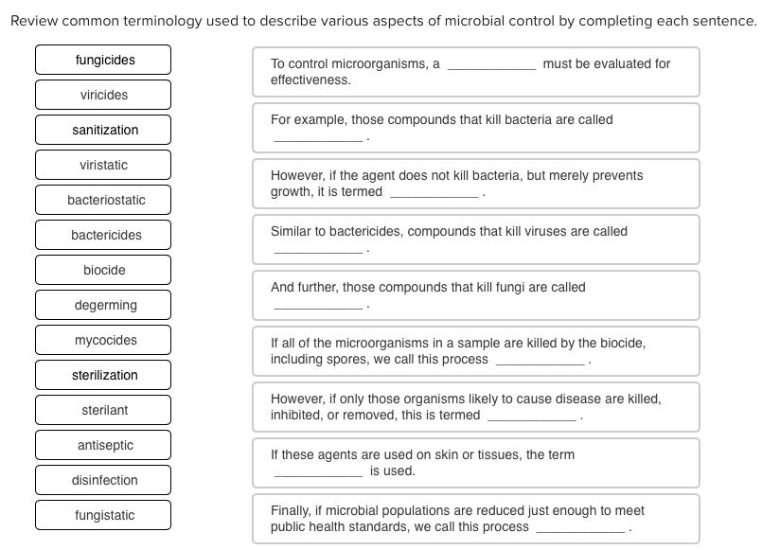Image resolution: width=780 pixels, height=550 pixels.
Task: Select the fungicides answer tile
Action: [102, 59]
